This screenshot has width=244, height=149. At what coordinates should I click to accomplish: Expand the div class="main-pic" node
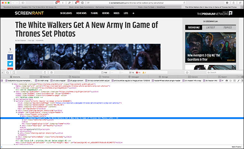point(21,125)
